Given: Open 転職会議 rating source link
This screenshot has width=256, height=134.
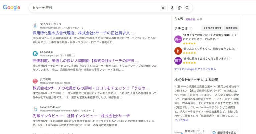Looking at the screenshot, I should (190, 19).
